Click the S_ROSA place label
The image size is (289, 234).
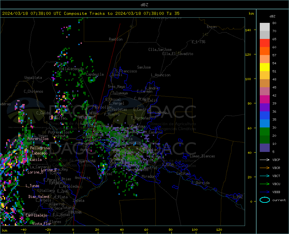[x=168, y=164]
